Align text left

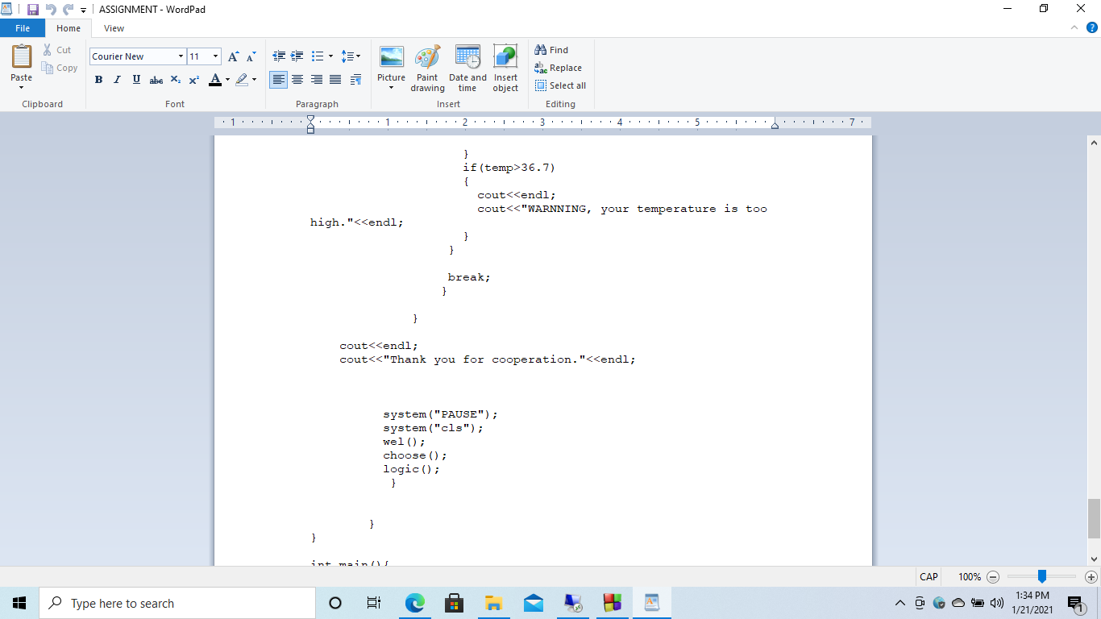tap(278, 80)
